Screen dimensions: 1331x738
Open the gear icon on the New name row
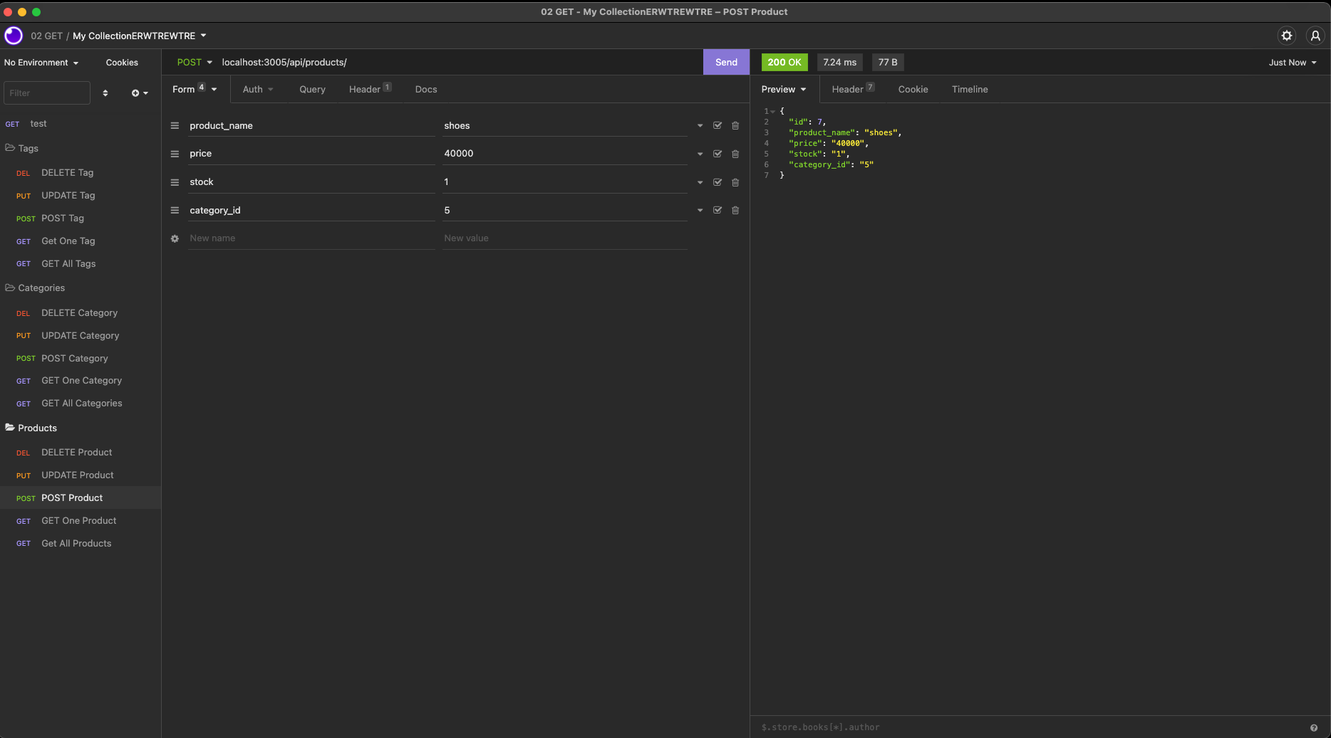tap(175, 238)
